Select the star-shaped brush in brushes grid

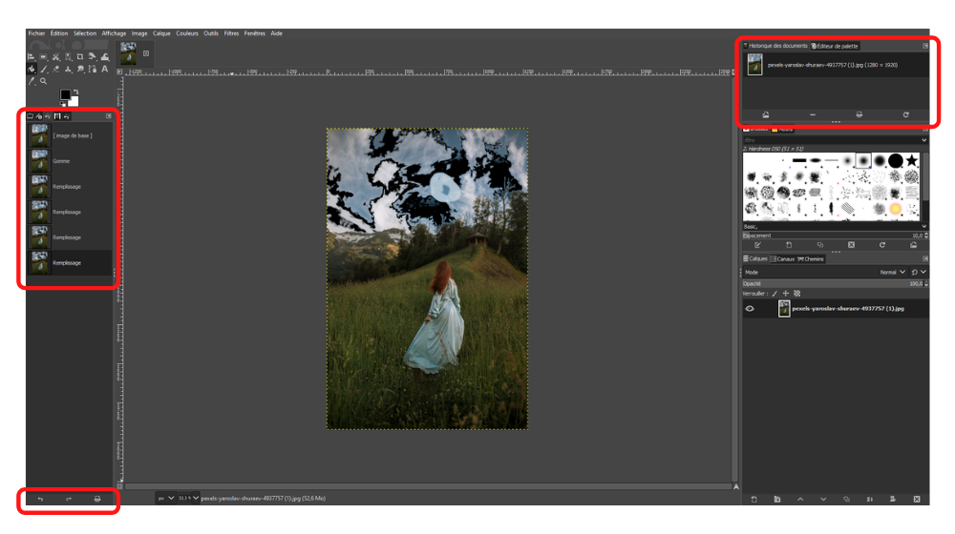pos(911,160)
